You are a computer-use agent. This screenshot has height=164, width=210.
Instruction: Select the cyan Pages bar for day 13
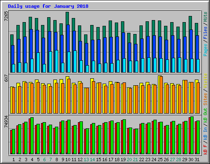click(x=87, y=69)
